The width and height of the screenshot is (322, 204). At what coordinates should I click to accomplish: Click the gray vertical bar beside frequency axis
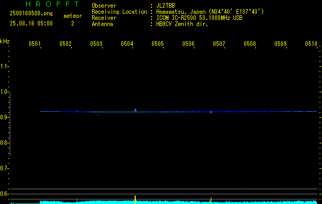pos(10,124)
